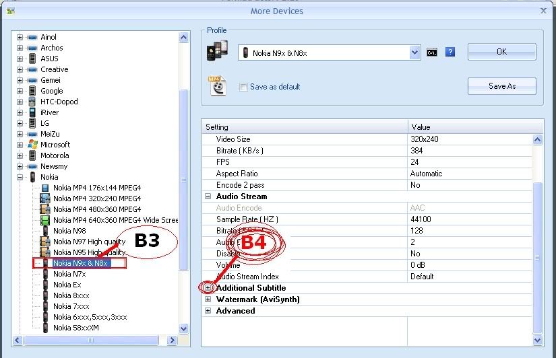The width and height of the screenshot is (556, 358).
Task: Expand the Creative device group
Action: tap(20, 69)
